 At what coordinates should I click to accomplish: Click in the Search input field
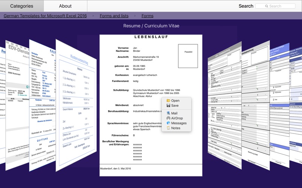coord(275,6)
